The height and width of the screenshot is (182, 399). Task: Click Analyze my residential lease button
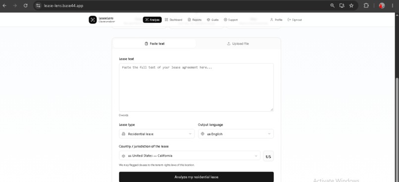(196, 177)
